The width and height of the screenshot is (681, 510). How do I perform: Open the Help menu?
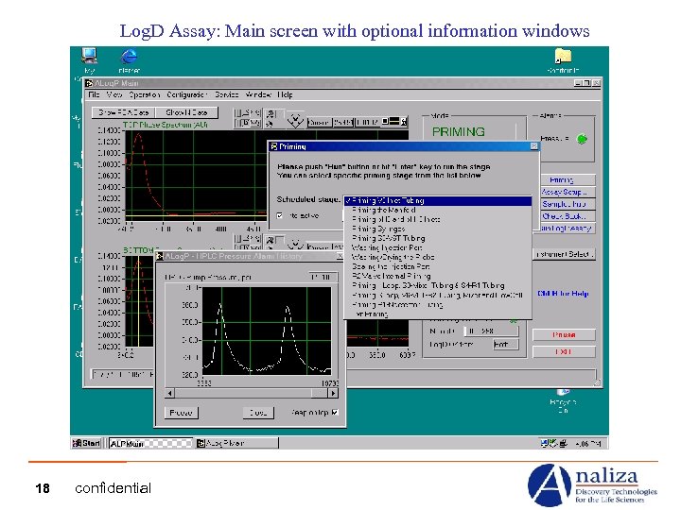(285, 94)
